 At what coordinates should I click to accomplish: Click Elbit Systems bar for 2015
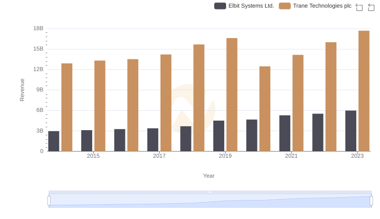(87, 141)
